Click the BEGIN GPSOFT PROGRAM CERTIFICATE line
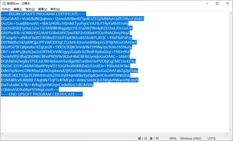The image size is (233, 141). 43,14
